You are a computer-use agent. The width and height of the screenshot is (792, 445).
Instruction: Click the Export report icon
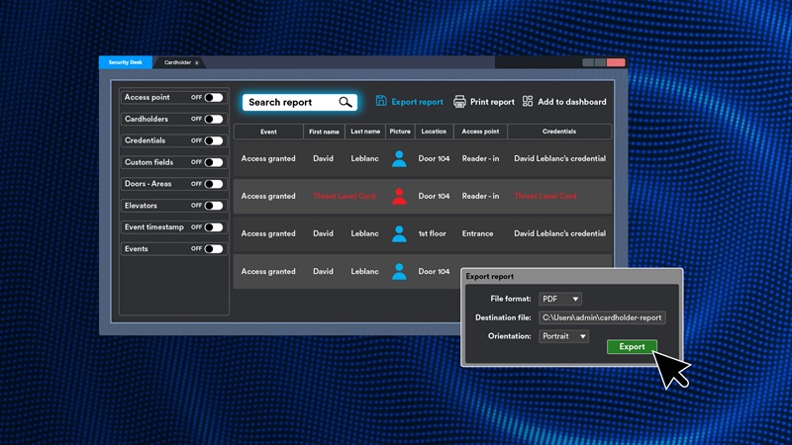click(381, 101)
